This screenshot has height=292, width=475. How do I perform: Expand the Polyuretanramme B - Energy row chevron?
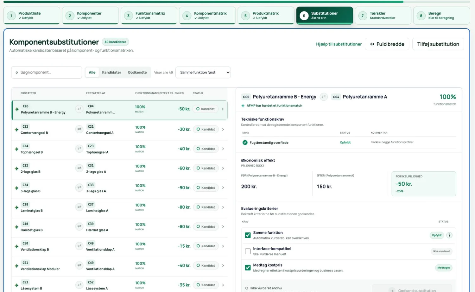(223, 109)
